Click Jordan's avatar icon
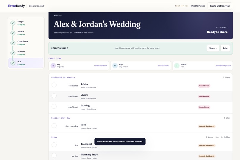 click(177, 66)
